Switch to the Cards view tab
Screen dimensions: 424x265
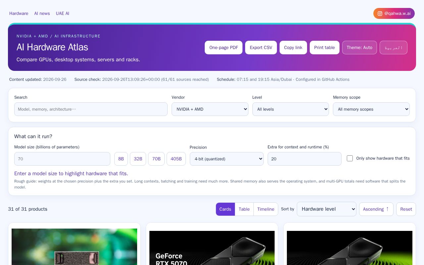225,209
